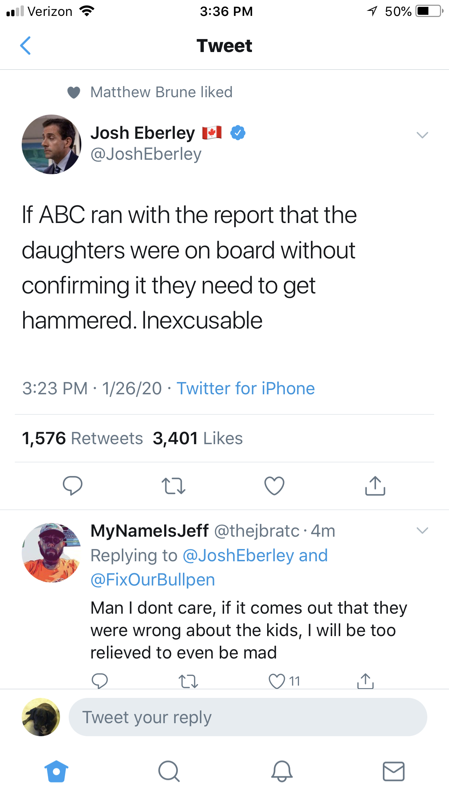This screenshot has height=798, width=449.
Task: Expand options chevron on MyNameIsJeff's reply
Action: pos(422,531)
